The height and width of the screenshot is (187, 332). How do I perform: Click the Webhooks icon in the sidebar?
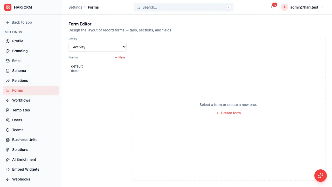click(8, 179)
